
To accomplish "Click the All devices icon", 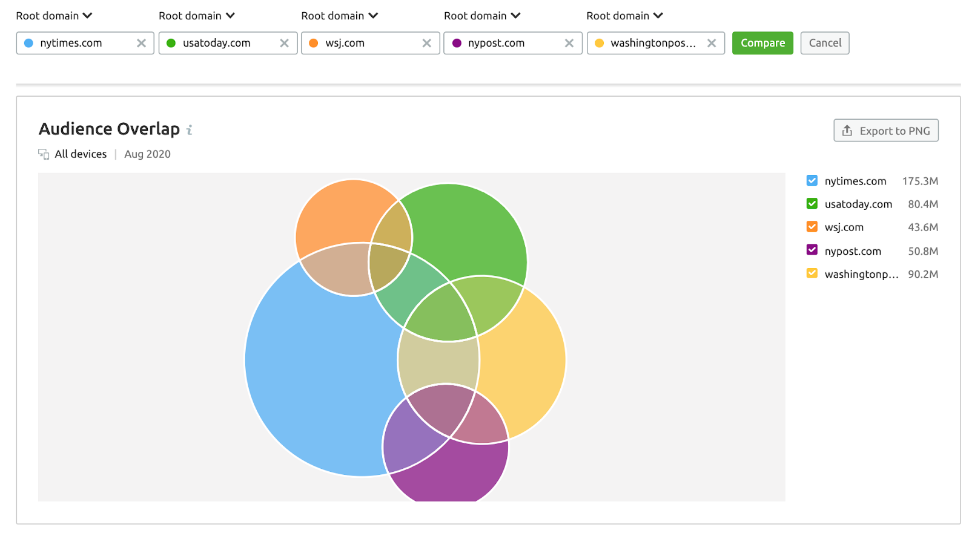I will [x=44, y=154].
